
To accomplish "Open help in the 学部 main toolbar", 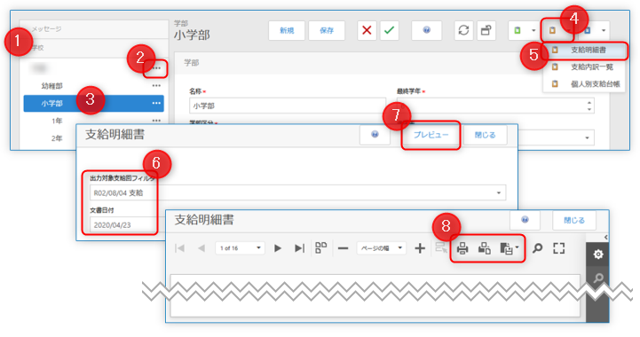I will (427, 30).
